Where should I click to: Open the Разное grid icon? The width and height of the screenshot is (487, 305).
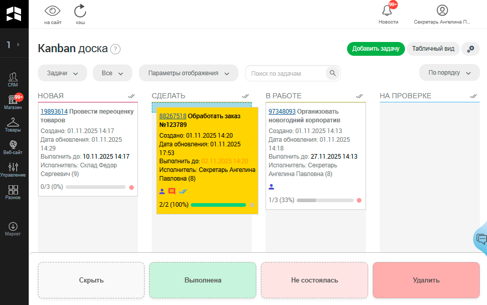(x=13, y=192)
